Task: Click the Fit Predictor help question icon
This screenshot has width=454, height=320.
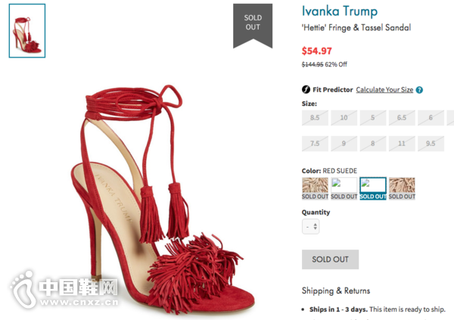Action: click(419, 90)
